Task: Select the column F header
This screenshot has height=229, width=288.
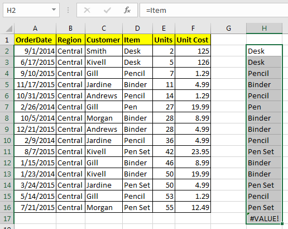Action: 193,28
